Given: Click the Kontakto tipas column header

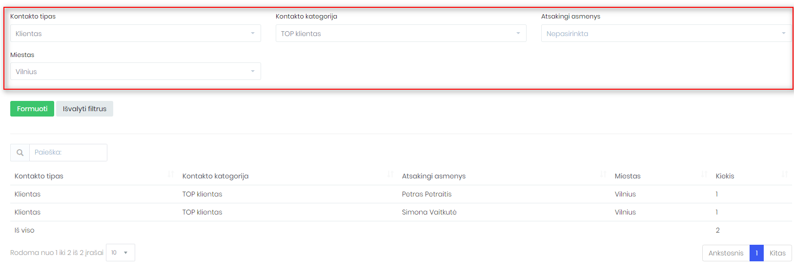Looking at the screenshot, I should pos(39,176).
